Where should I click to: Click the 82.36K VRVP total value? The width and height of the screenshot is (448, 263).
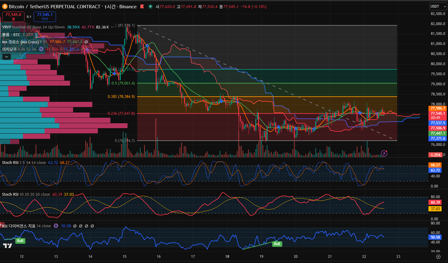tap(102, 27)
